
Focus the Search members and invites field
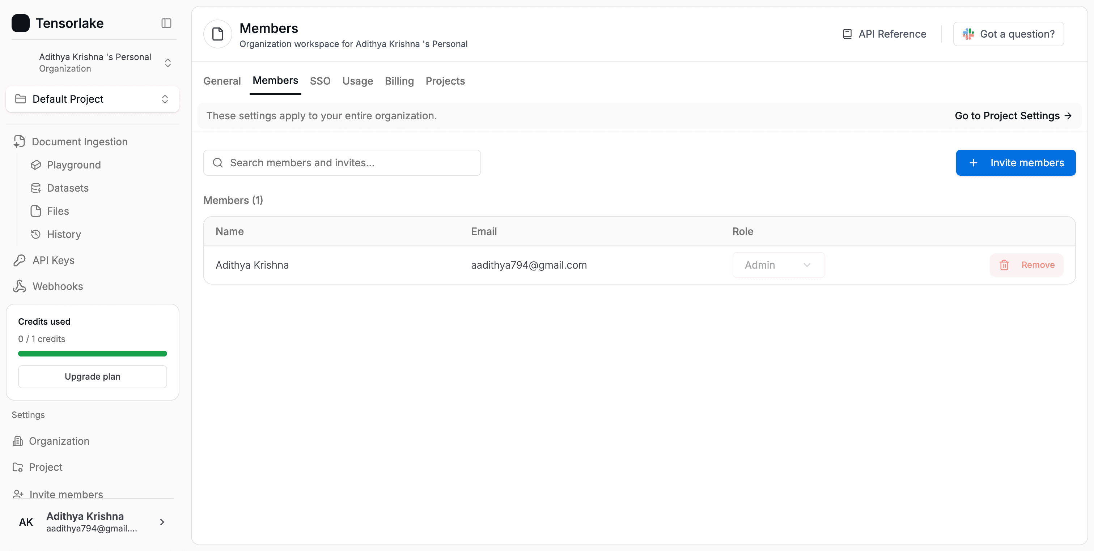342,163
